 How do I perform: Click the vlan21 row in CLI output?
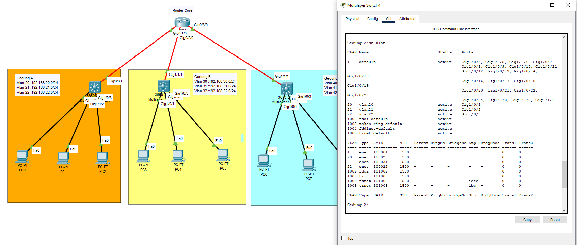414,110
